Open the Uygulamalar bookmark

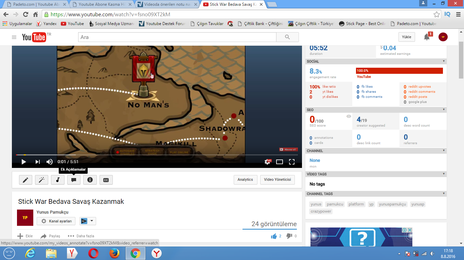[x=17, y=24]
